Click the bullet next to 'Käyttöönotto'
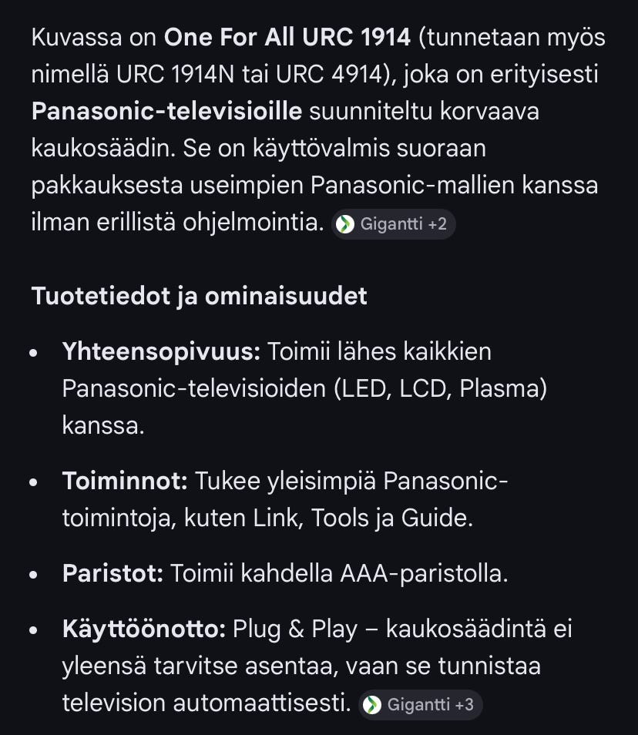The width and height of the screenshot is (638, 735). 32,632
